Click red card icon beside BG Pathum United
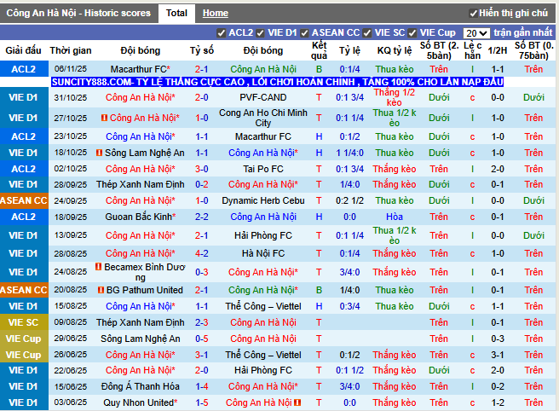Screen dimensions: 559x411 pyautogui.click(x=101, y=290)
